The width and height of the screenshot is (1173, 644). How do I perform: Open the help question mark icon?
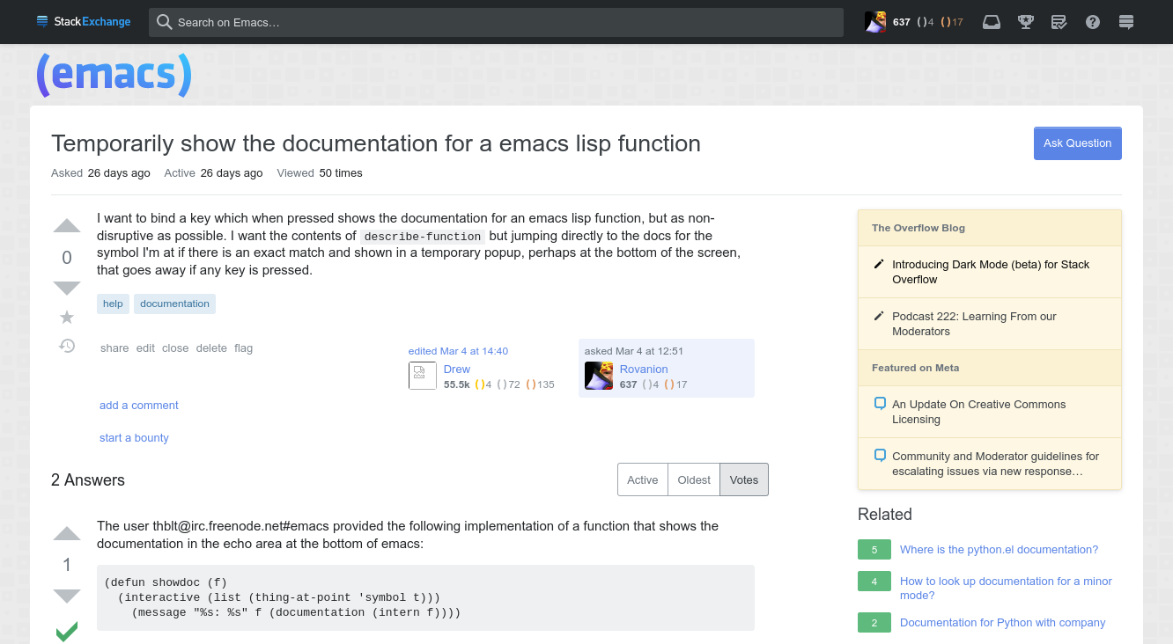[1093, 22]
